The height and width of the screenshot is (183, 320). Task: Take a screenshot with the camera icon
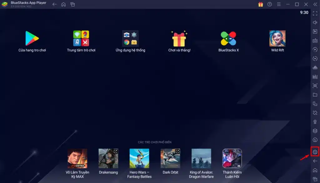pyautogui.click(x=315, y=86)
